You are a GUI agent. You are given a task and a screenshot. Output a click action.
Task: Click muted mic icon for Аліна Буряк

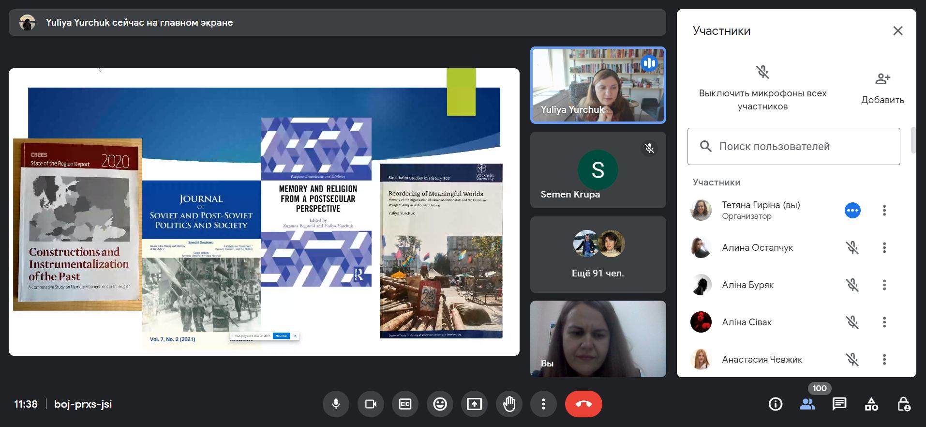852,285
